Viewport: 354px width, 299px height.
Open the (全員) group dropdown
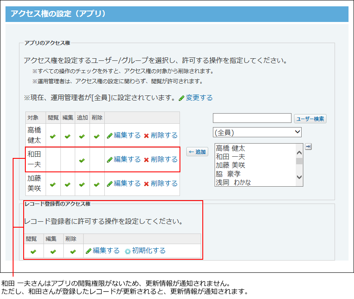point(257,132)
